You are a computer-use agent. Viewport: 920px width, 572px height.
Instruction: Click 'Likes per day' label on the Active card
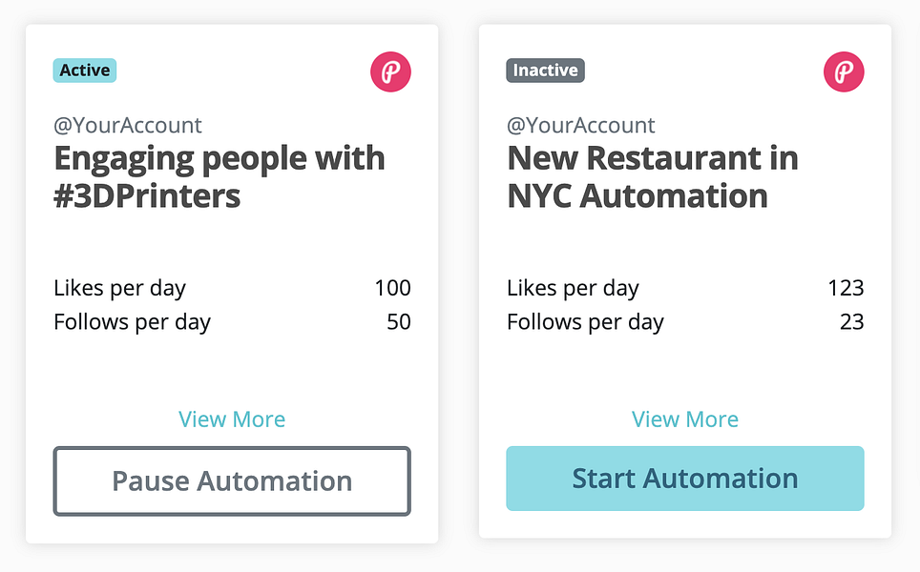pos(119,288)
